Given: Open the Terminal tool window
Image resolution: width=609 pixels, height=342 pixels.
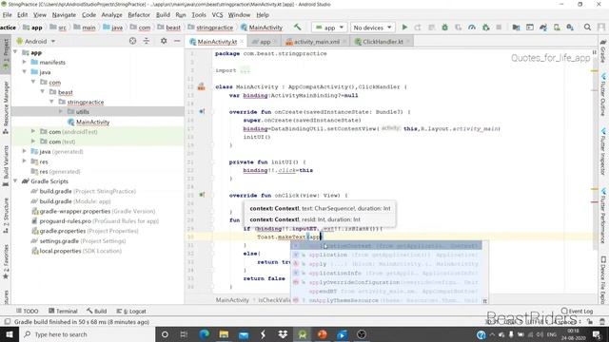Looking at the screenshot, I should coord(63,311).
